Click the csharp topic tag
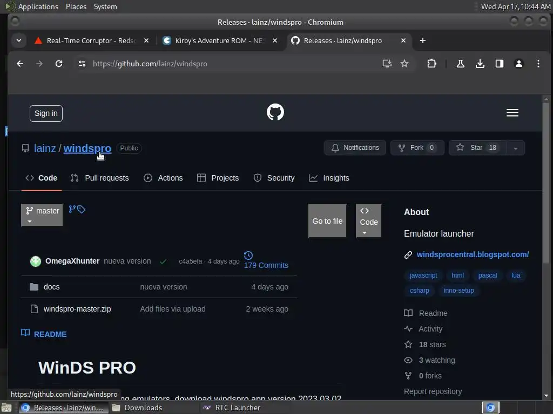The image size is (553, 414). click(419, 291)
